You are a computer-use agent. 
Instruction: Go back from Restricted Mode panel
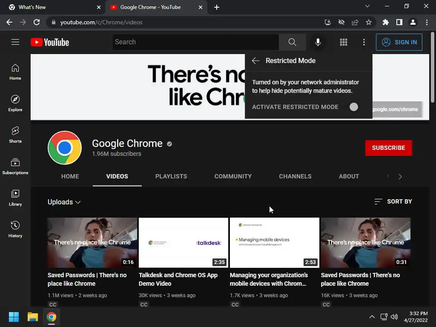(255, 60)
